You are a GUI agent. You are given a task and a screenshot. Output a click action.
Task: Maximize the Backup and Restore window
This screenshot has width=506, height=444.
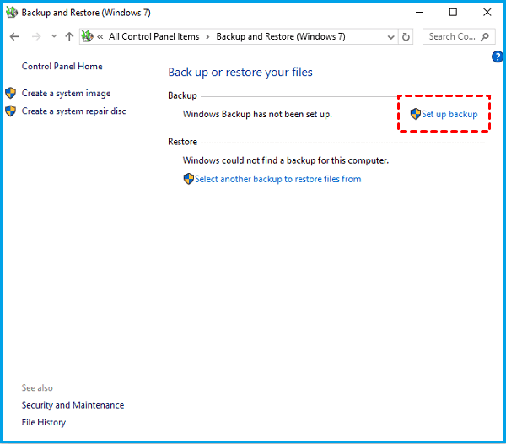(x=453, y=13)
